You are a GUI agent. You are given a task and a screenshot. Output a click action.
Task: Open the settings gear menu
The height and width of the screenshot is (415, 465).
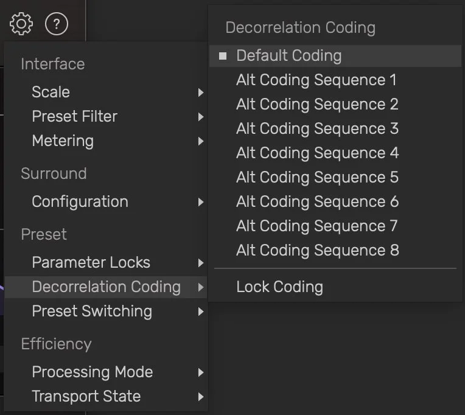pos(21,24)
